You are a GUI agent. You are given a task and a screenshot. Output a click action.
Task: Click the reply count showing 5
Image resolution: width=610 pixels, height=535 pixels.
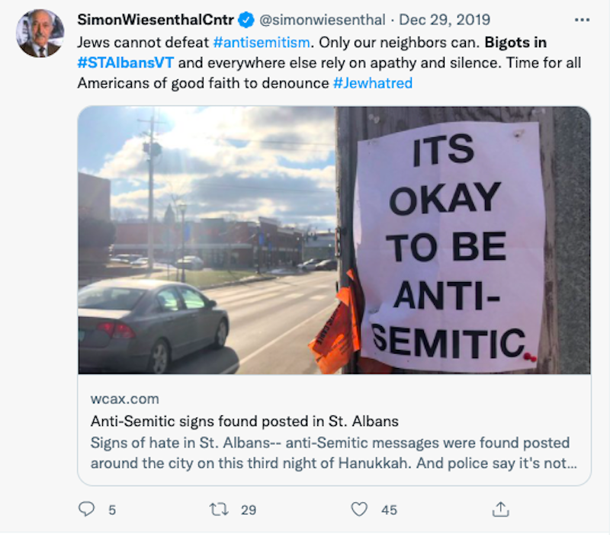pos(112,510)
